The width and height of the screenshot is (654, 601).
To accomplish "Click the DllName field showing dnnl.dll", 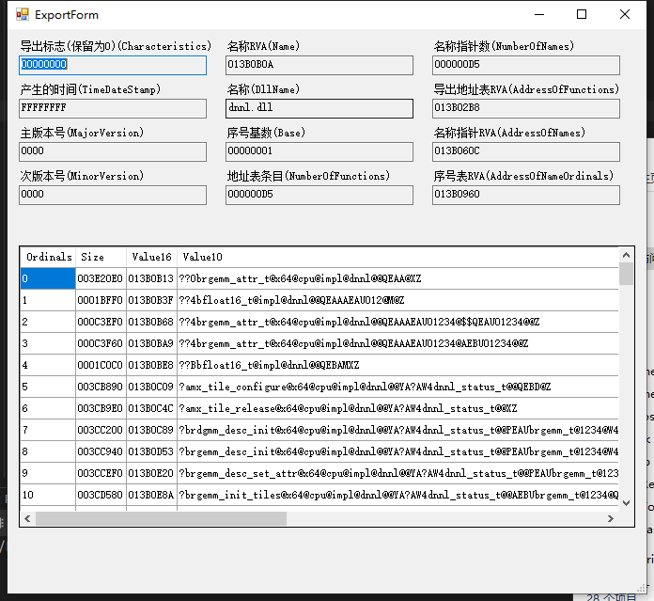I will tap(319, 108).
